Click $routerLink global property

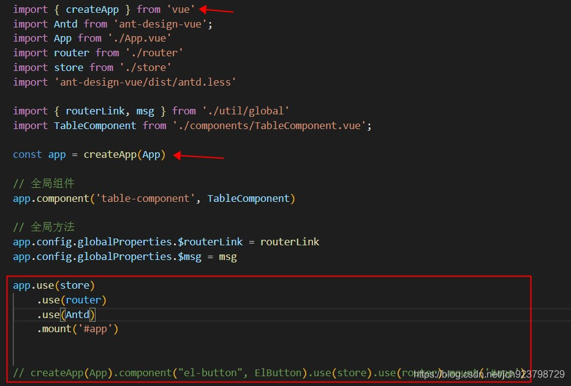click(210, 242)
